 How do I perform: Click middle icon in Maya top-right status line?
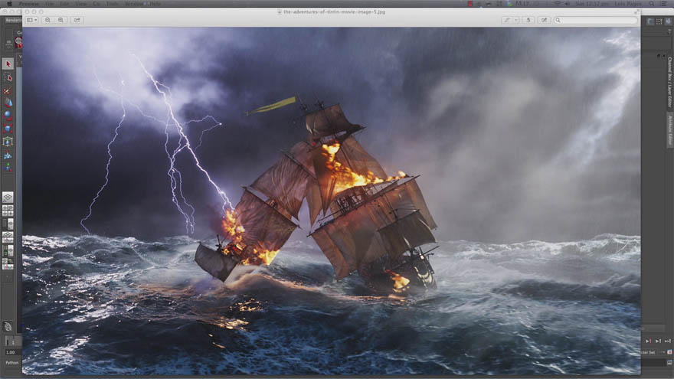[x=659, y=21]
